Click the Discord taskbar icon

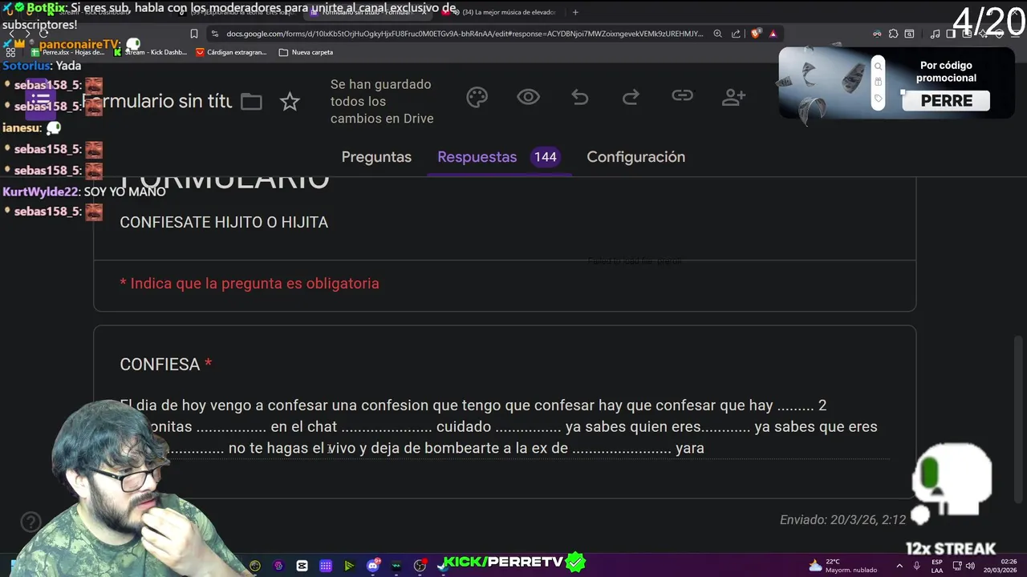[373, 565]
